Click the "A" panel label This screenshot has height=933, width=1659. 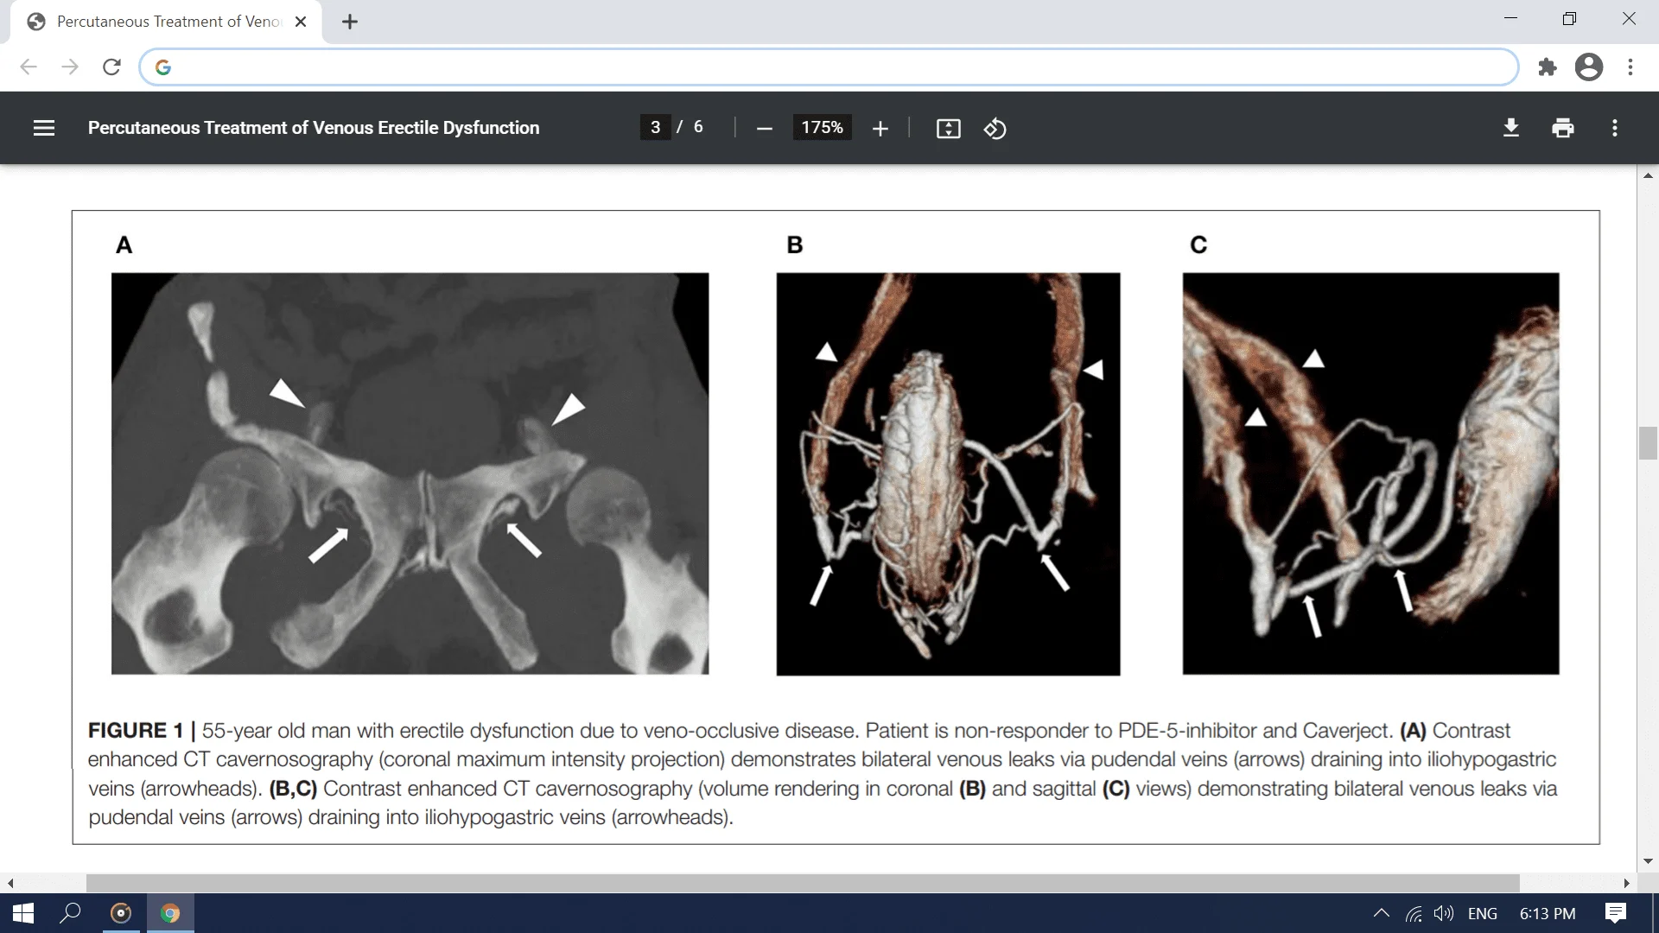tap(124, 245)
